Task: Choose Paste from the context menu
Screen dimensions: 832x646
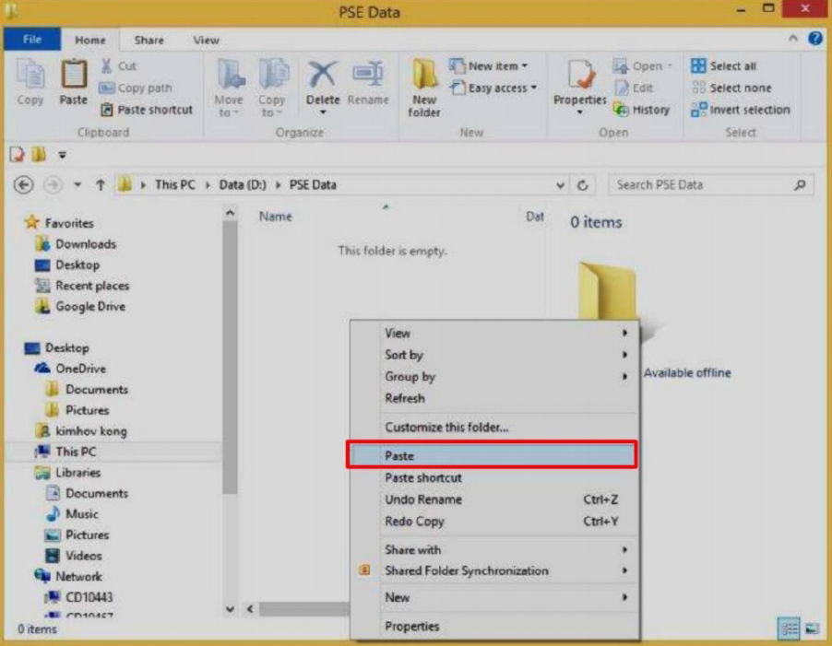Action: pyautogui.click(x=491, y=455)
